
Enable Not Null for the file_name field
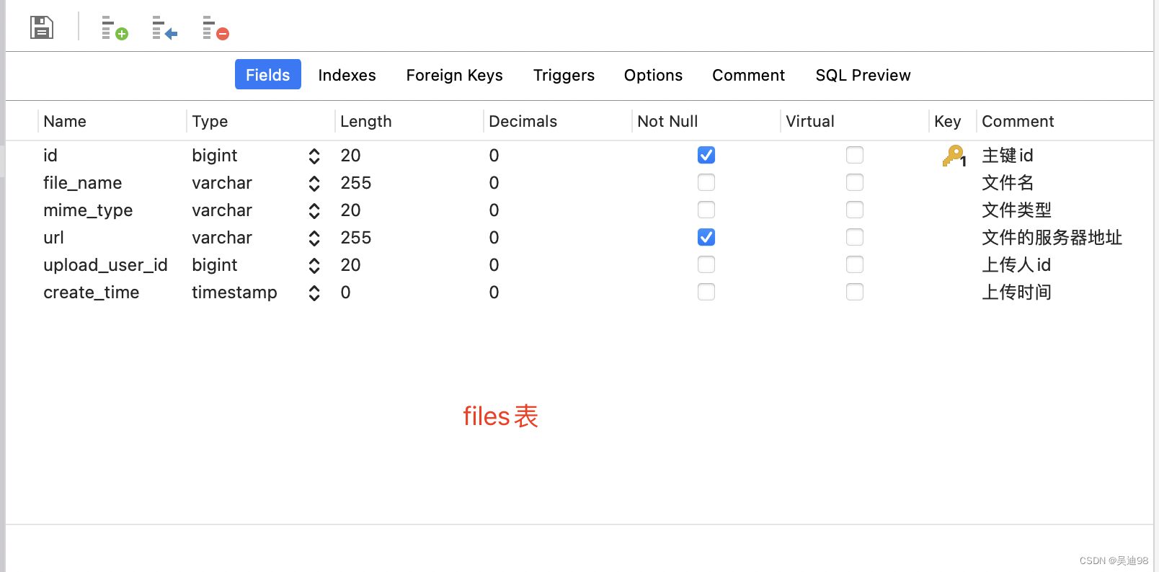coord(706,182)
